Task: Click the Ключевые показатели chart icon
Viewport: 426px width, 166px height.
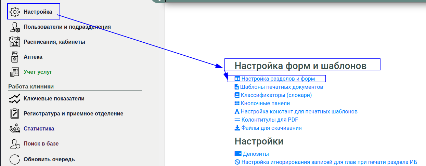Action: [x=15, y=99]
